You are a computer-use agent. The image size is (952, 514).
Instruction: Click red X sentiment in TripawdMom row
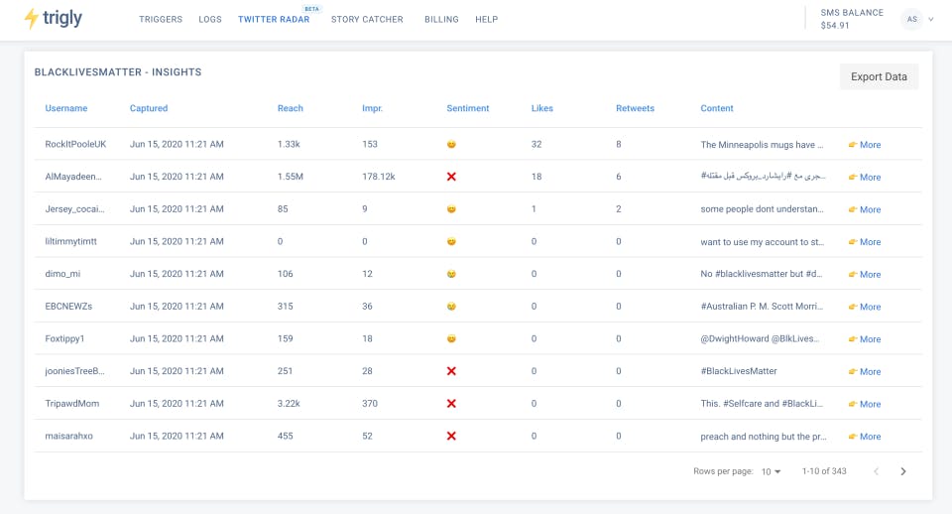451,404
